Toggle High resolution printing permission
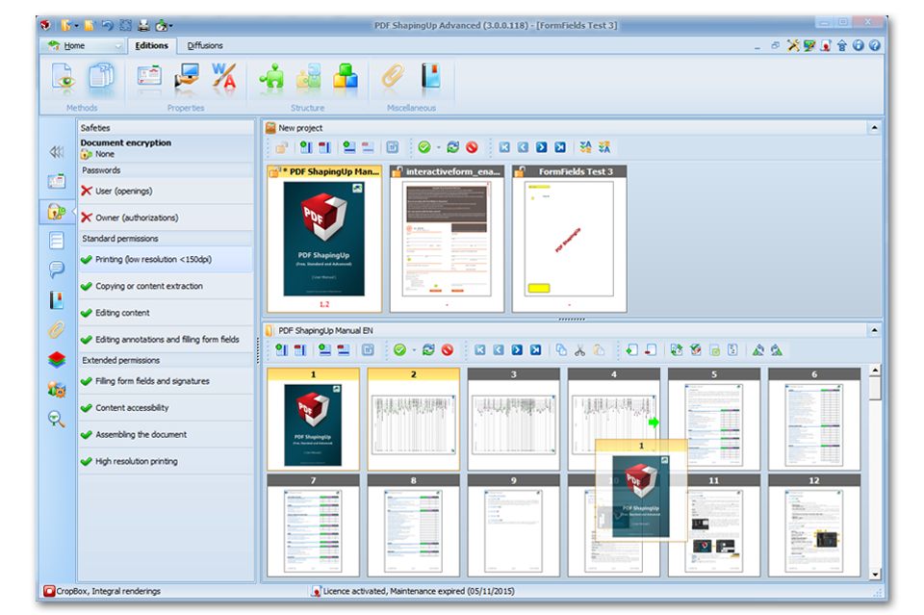 click(x=165, y=461)
